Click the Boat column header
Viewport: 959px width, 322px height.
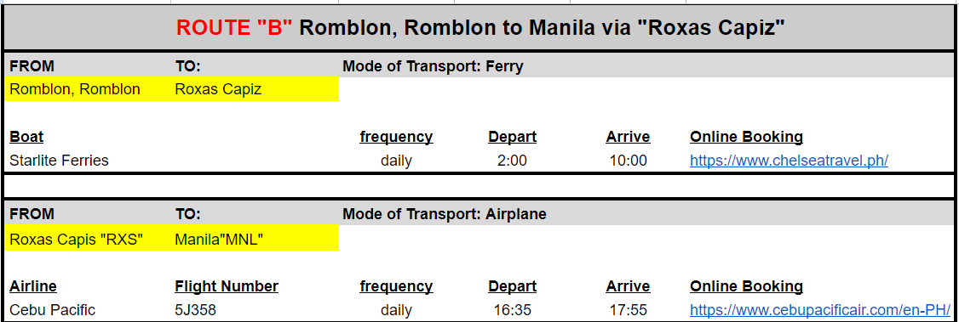26,137
